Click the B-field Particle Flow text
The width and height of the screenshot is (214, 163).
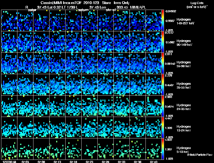[x=200, y=155]
